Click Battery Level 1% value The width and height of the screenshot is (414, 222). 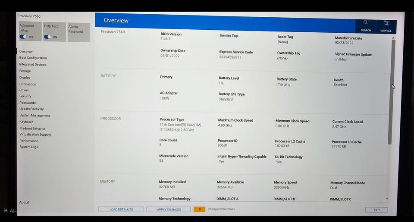point(221,84)
